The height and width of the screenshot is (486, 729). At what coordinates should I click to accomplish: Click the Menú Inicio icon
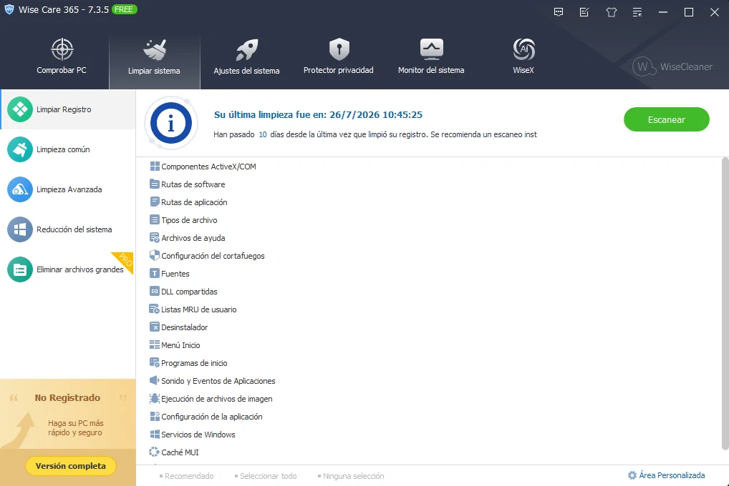pyautogui.click(x=155, y=345)
